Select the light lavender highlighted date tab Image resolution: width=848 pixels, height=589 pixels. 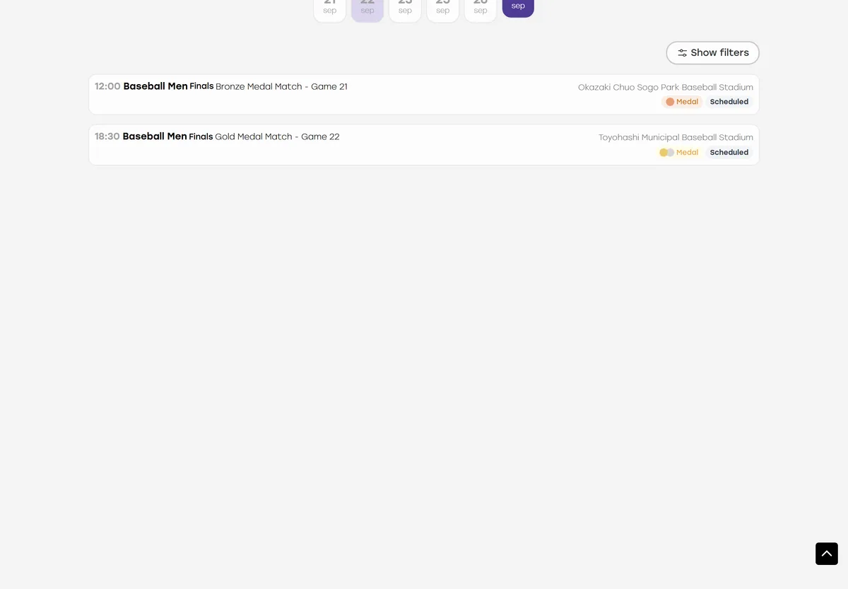367,10
